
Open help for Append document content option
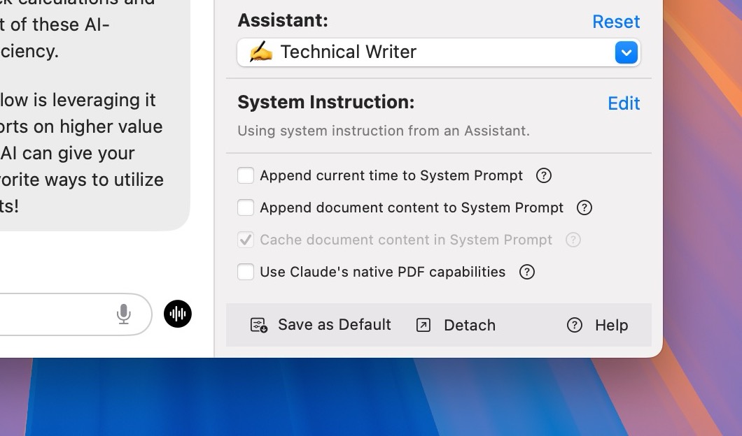pyautogui.click(x=584, y=208)
